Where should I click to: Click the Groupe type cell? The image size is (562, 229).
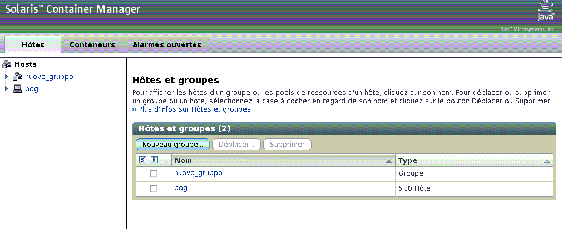(x=474, y=173)
